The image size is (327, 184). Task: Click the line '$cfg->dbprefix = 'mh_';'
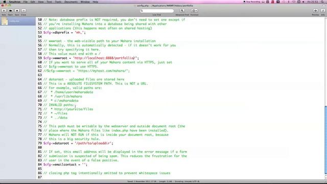64,33
